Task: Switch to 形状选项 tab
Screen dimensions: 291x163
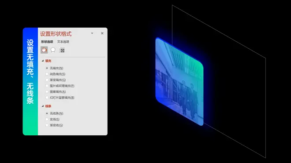Action: click(x=47, y=42)
